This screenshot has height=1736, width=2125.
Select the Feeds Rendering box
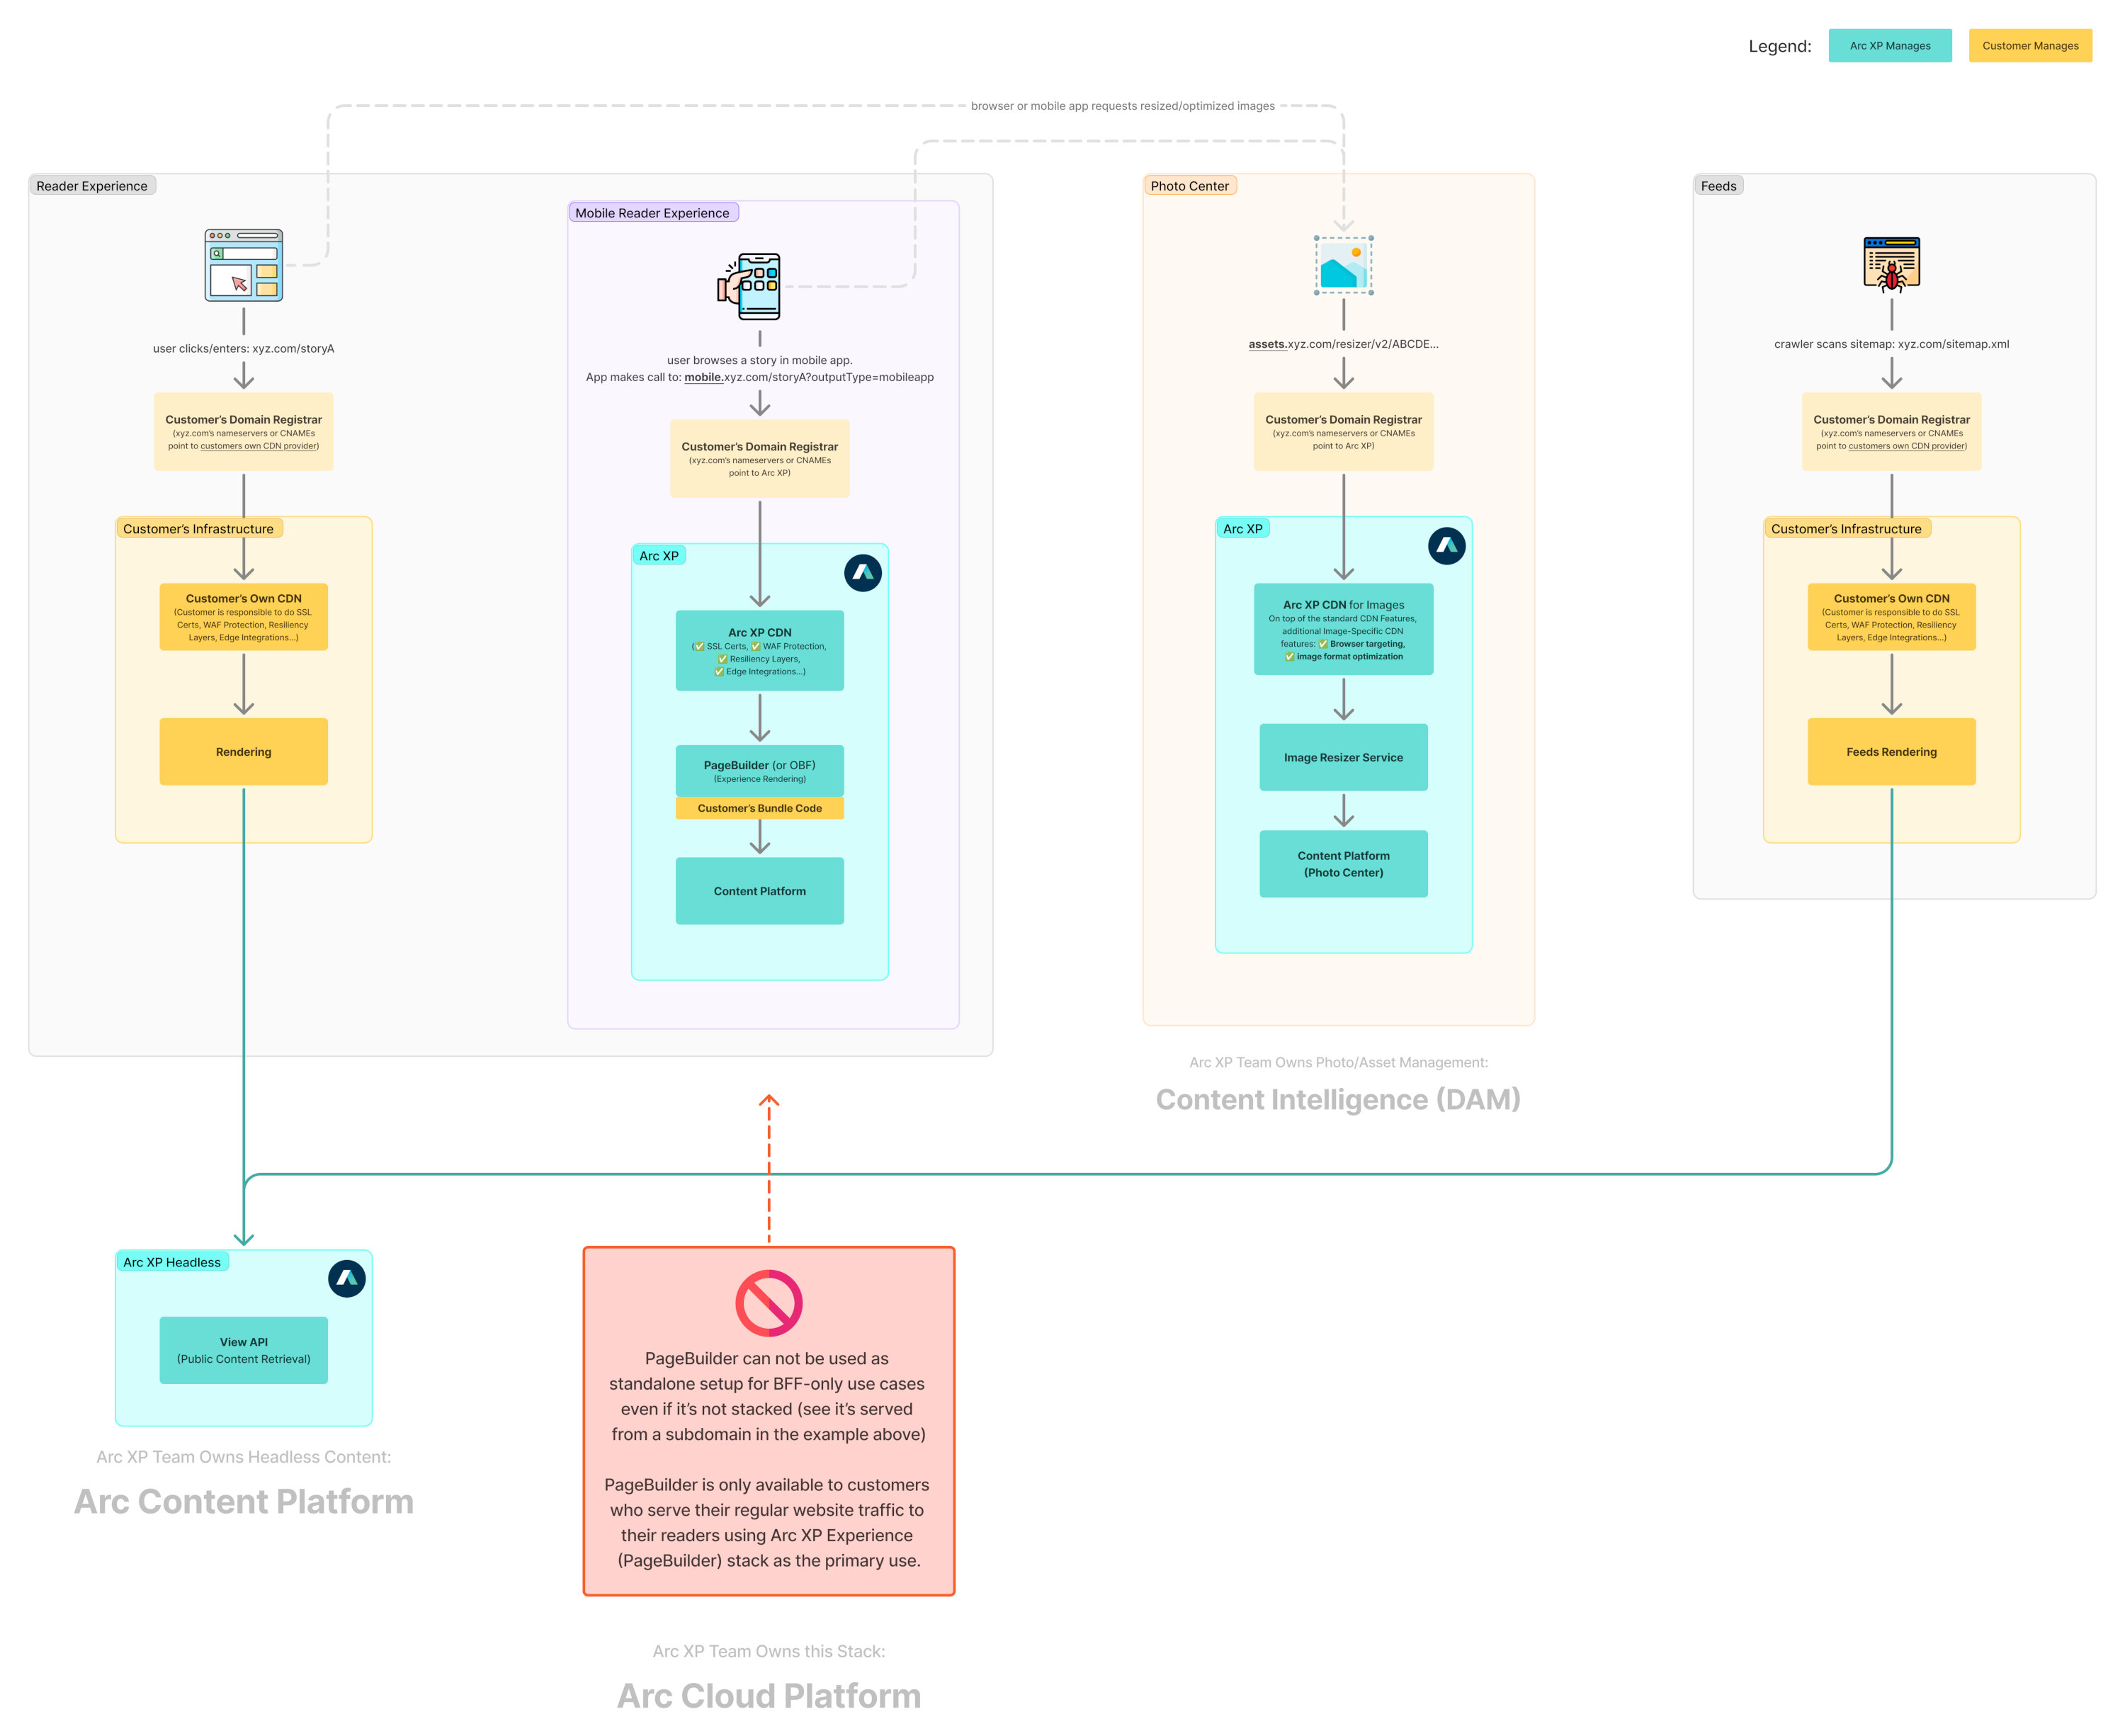point(1891,752)
